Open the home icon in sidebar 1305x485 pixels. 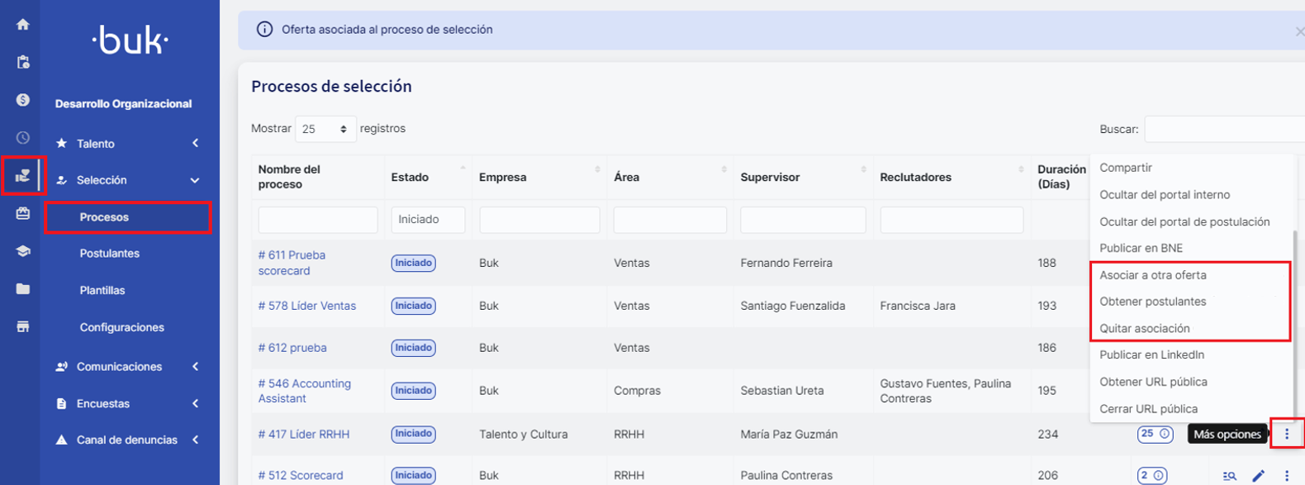click(22, 25)
